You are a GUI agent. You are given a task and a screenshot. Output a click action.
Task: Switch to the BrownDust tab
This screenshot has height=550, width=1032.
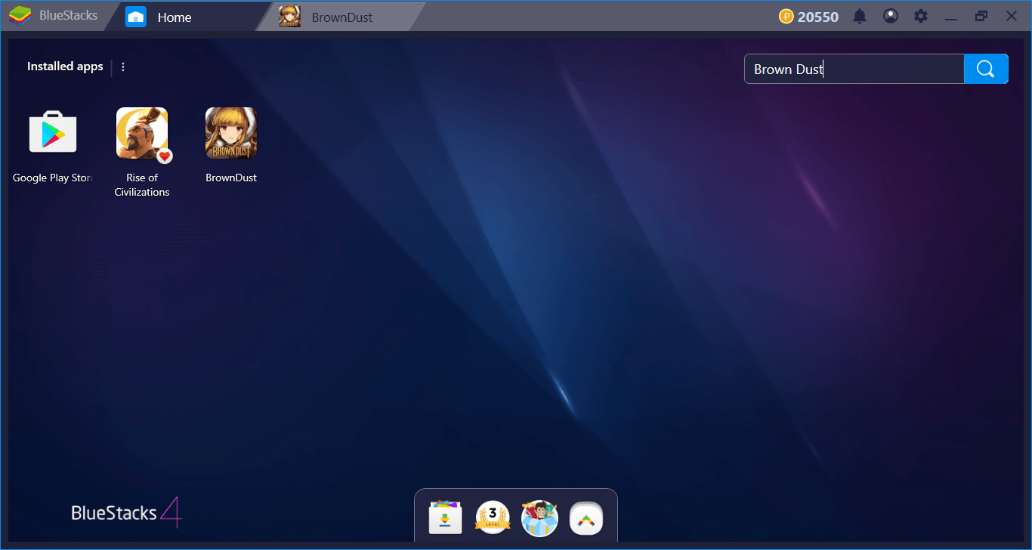[342, 17]
